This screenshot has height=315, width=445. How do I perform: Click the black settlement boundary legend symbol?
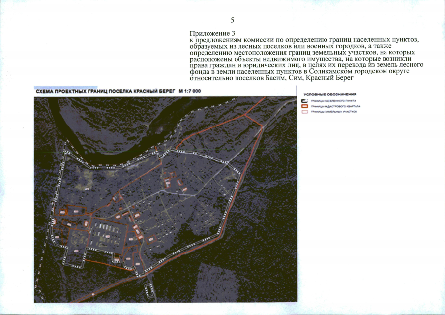coord(305,101)
